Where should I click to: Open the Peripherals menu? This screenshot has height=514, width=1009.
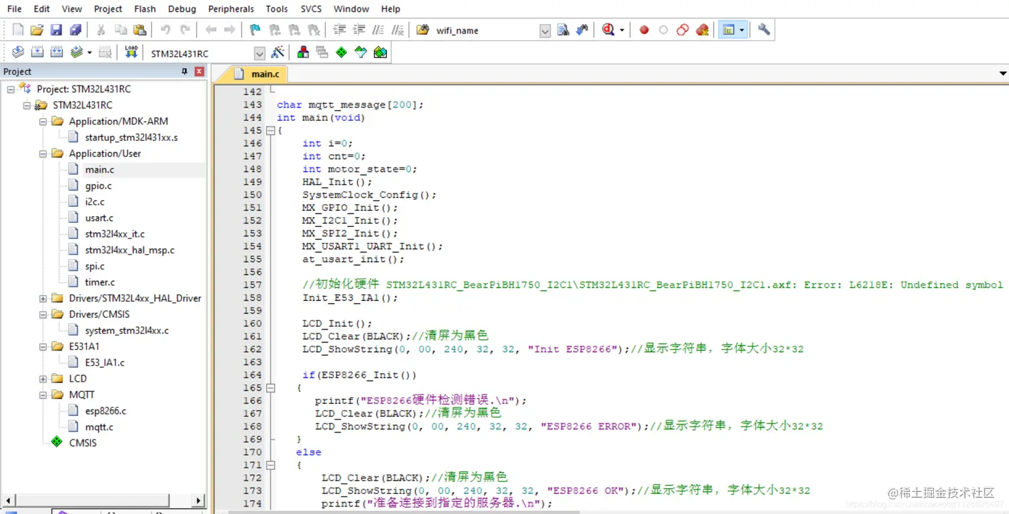231,9
